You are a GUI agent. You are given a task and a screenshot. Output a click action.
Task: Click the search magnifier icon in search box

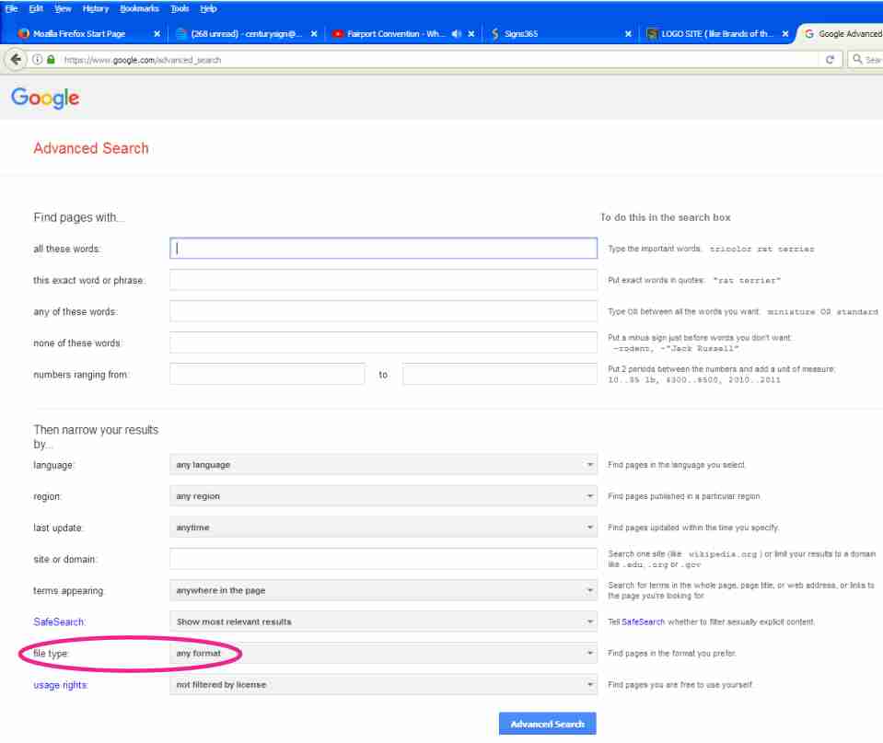tap(857, 59)
